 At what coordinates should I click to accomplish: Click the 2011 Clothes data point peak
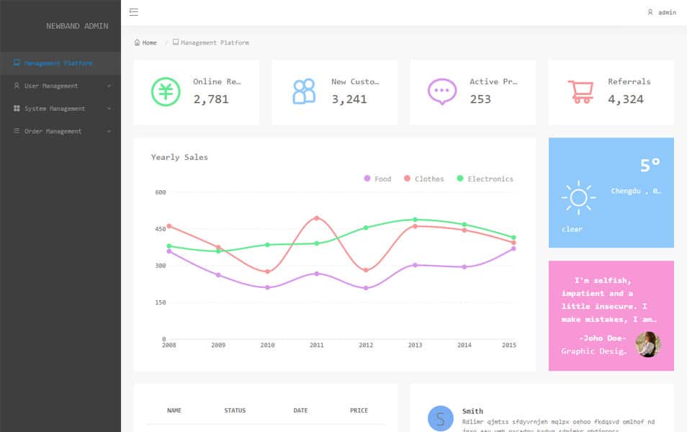[317, 217]
